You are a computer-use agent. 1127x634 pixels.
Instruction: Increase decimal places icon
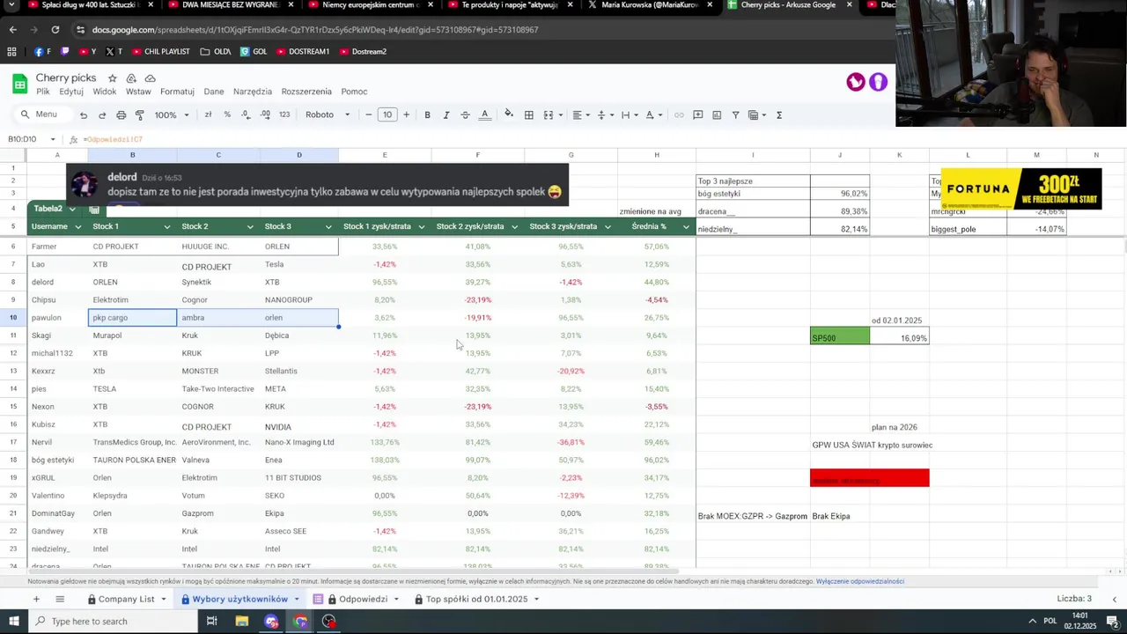coord(265,115)
